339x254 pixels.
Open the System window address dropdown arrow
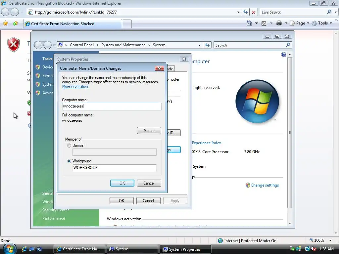click(200, 45)
